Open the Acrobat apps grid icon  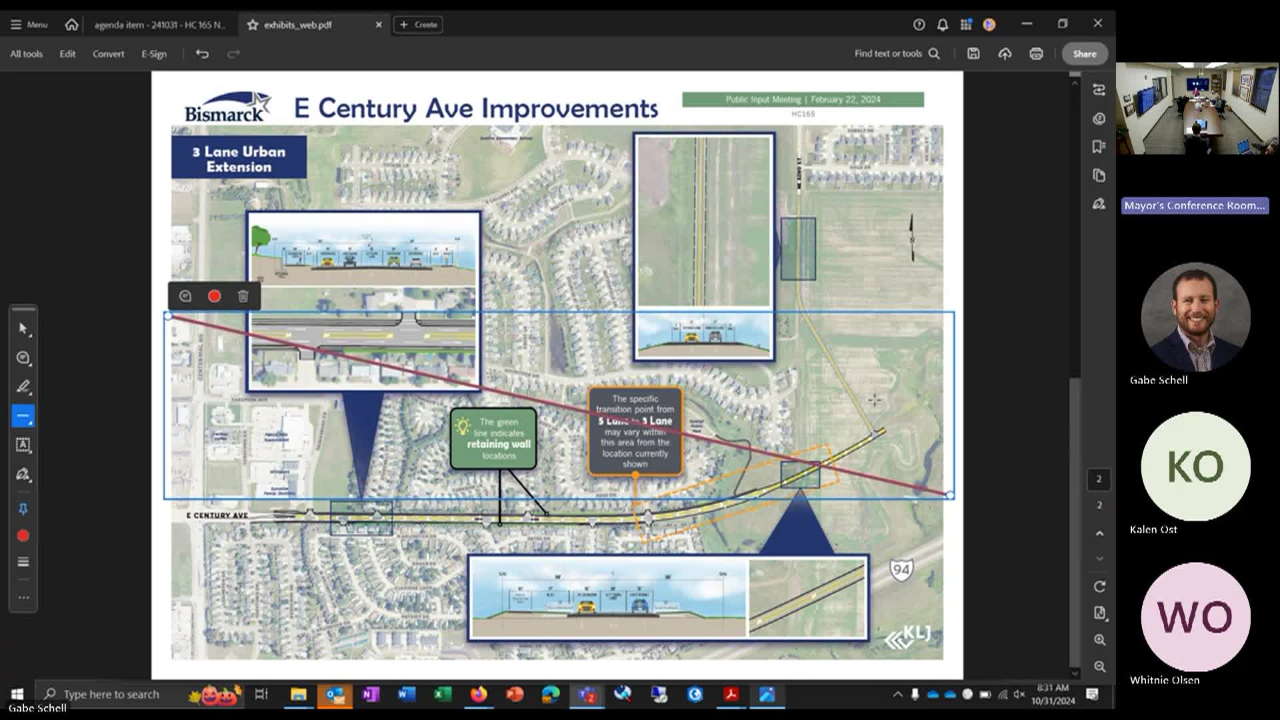pyautogui.click(x=966, y=25)
